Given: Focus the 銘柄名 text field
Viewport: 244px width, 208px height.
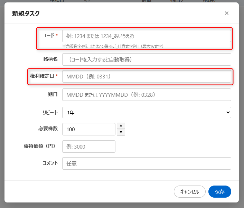Looking at the screenshot, I should pos(147,59).
